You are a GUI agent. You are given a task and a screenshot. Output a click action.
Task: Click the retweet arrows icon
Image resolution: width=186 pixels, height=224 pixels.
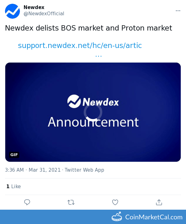71,203
